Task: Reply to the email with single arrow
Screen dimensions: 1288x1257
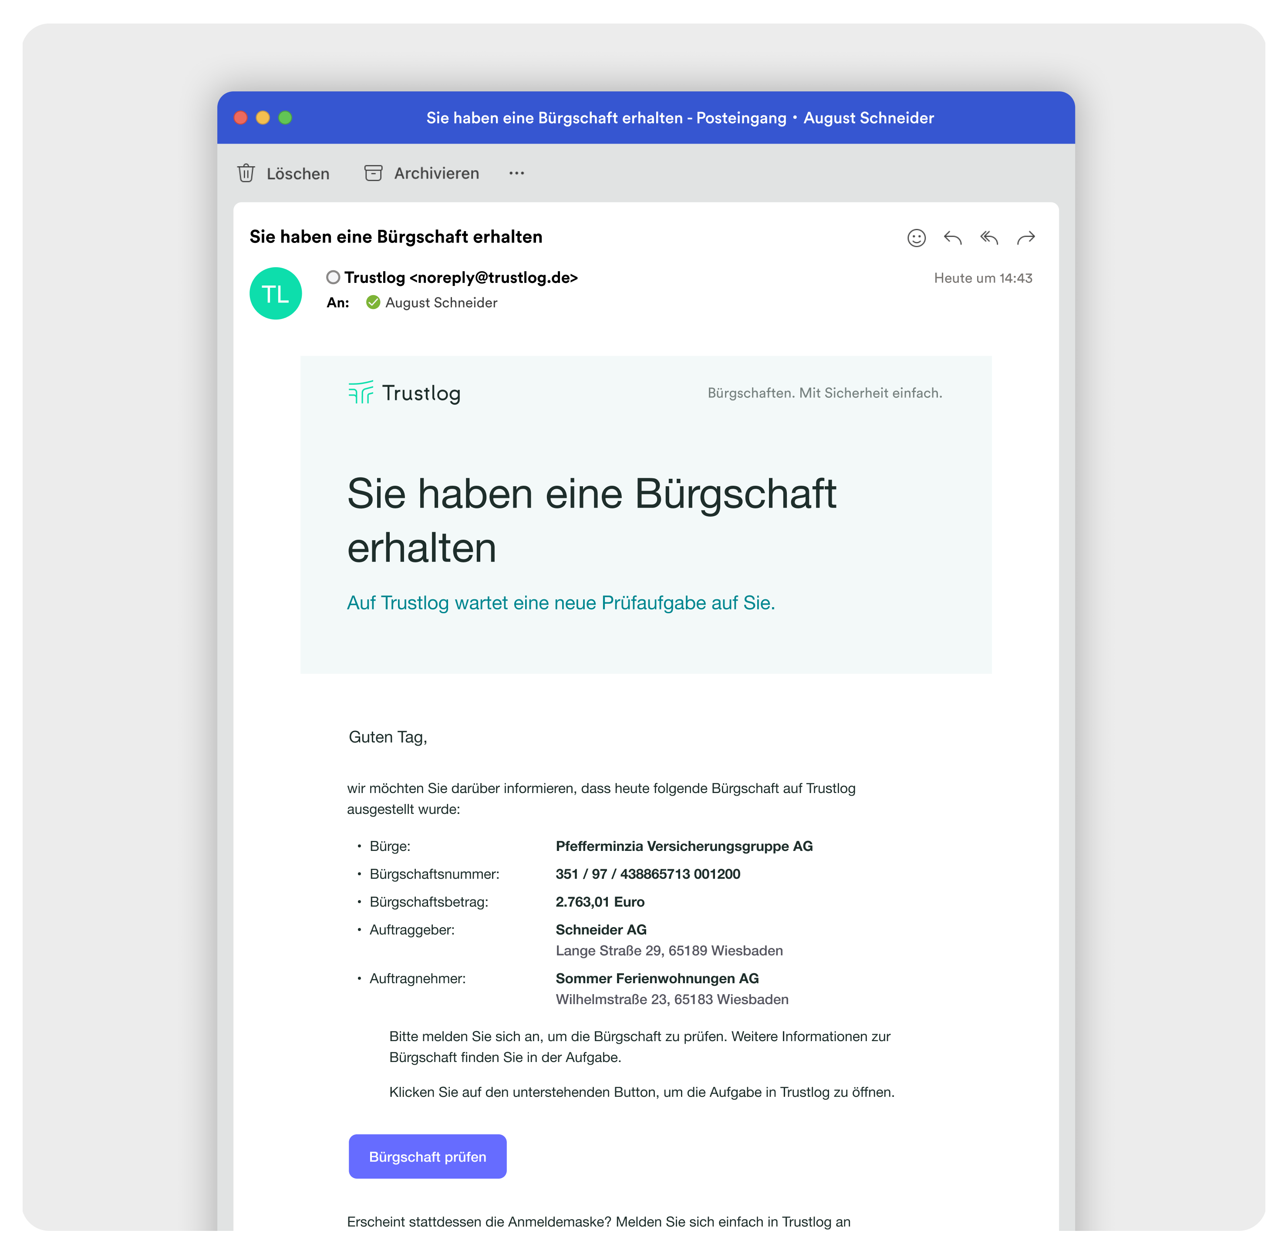Action: [x=952, y=238]
